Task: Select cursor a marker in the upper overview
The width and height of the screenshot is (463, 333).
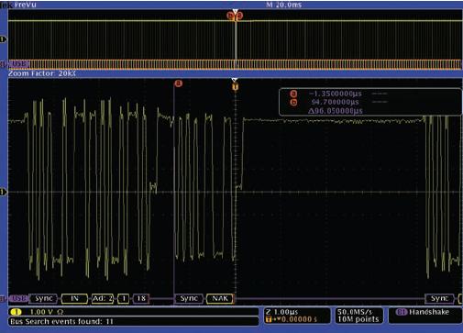Action: tap(240, 16)
